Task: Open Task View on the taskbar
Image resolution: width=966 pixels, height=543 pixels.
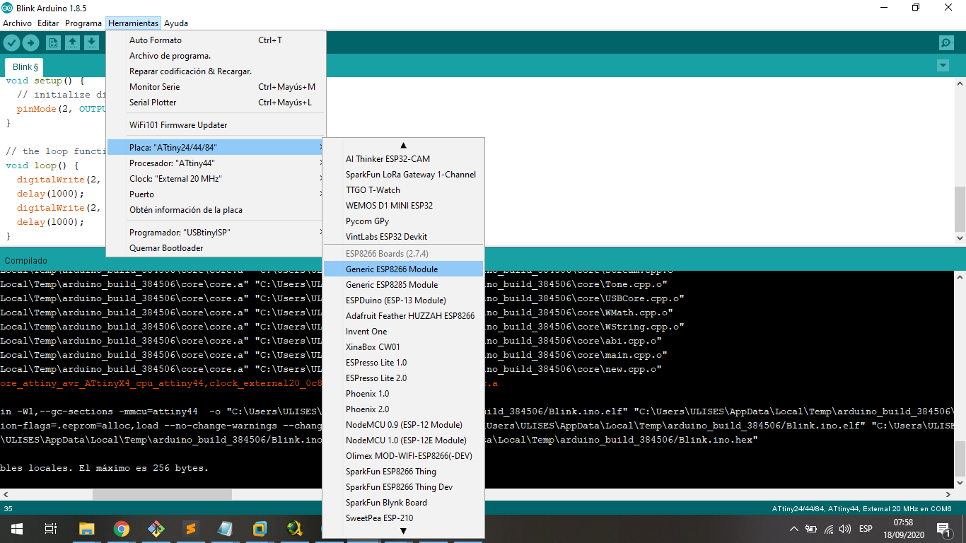Action: pos(50,529)
